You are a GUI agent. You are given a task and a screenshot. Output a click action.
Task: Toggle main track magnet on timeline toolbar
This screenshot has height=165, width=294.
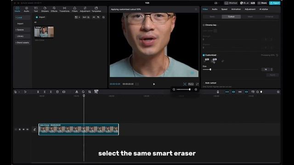(x=227, y=92)
